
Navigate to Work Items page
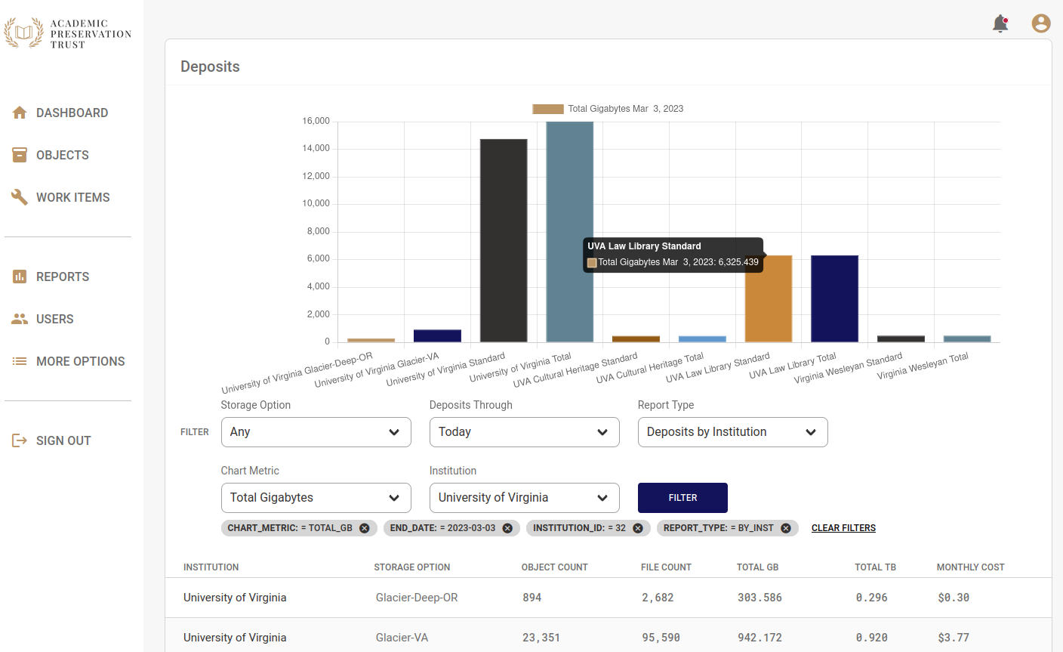pos(73,197)
